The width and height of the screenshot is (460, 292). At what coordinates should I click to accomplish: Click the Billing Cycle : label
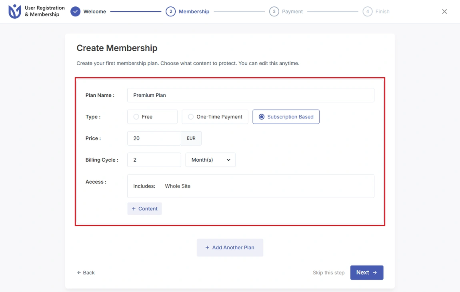pyautogui.click(x=102, y=160)
